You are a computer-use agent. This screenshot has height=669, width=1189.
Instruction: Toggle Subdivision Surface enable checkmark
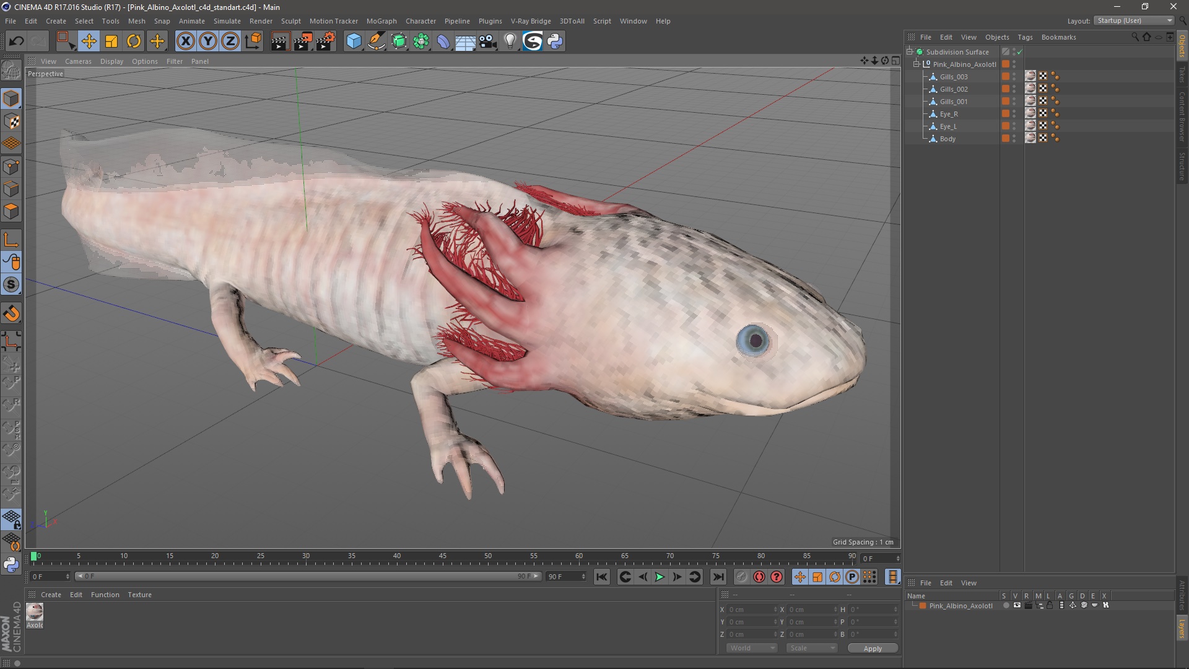pos(1020,52)
